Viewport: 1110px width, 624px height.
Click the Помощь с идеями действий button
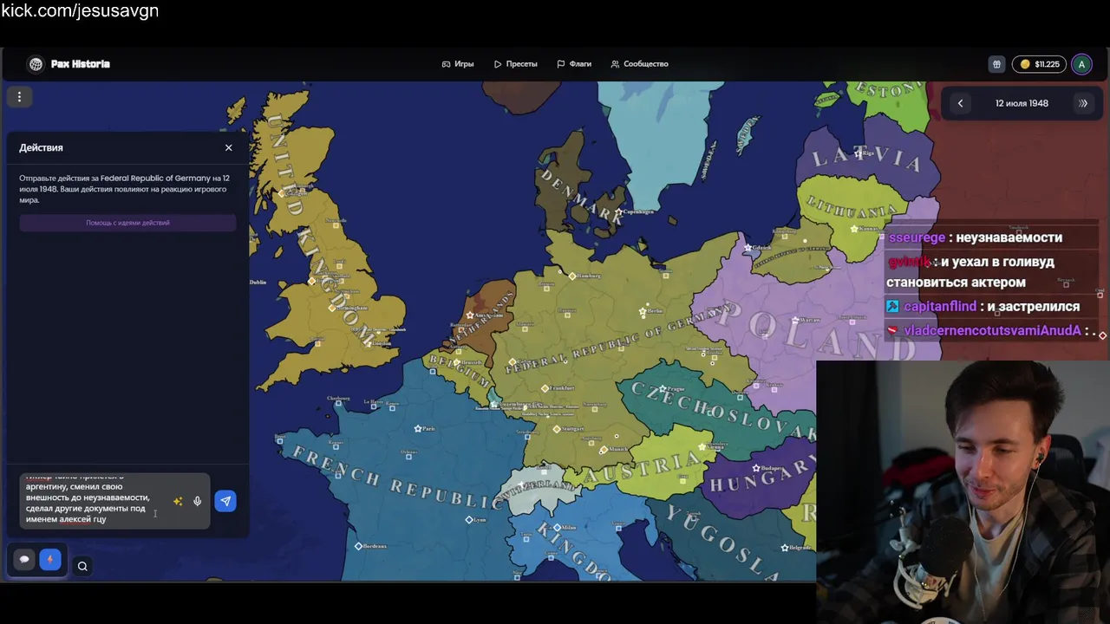(127, 223)
